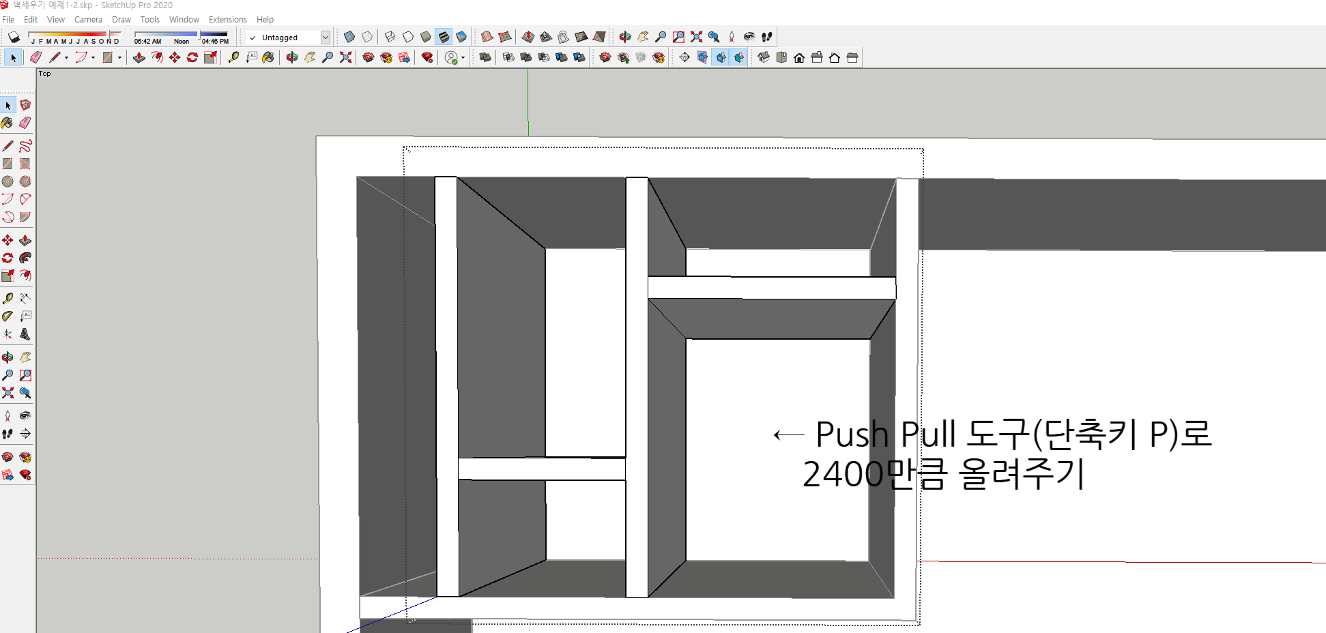Select the Trim solid tool
The width and height of the screenshot is (1326, 633).
pyautogui.click(x=562, y=57)
